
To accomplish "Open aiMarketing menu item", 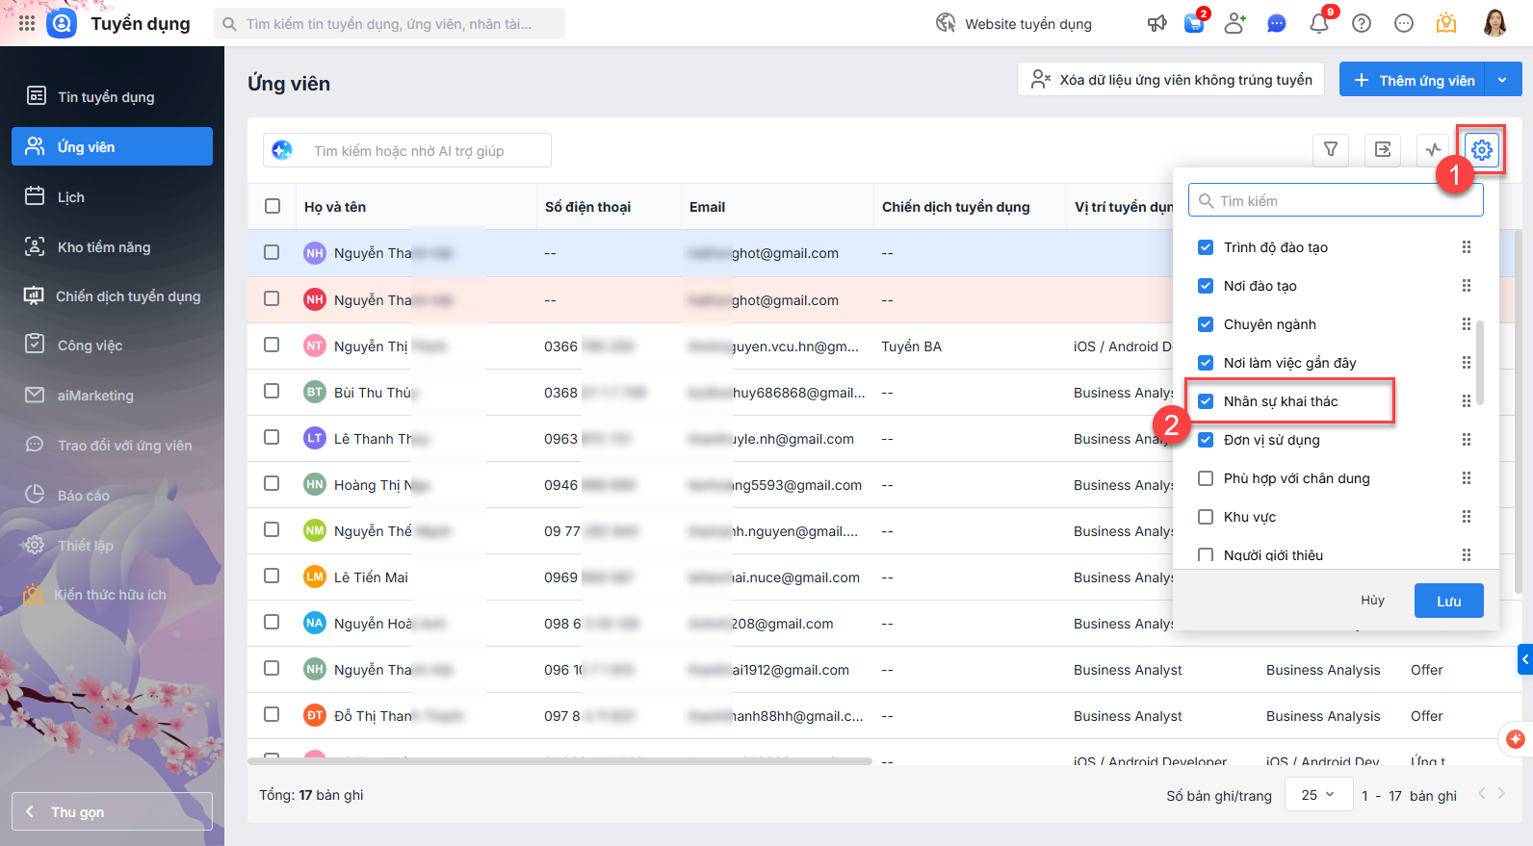I will point(112,395).
